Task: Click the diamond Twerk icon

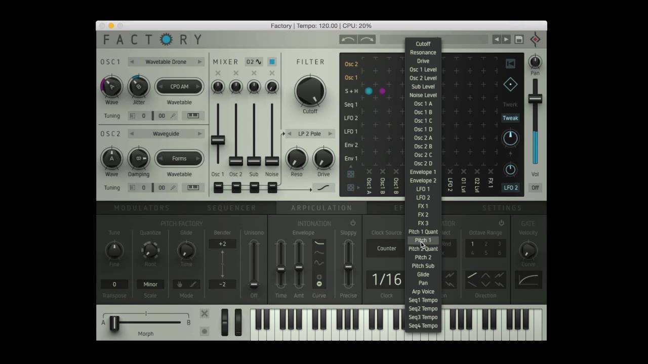Action: (510, 85)
